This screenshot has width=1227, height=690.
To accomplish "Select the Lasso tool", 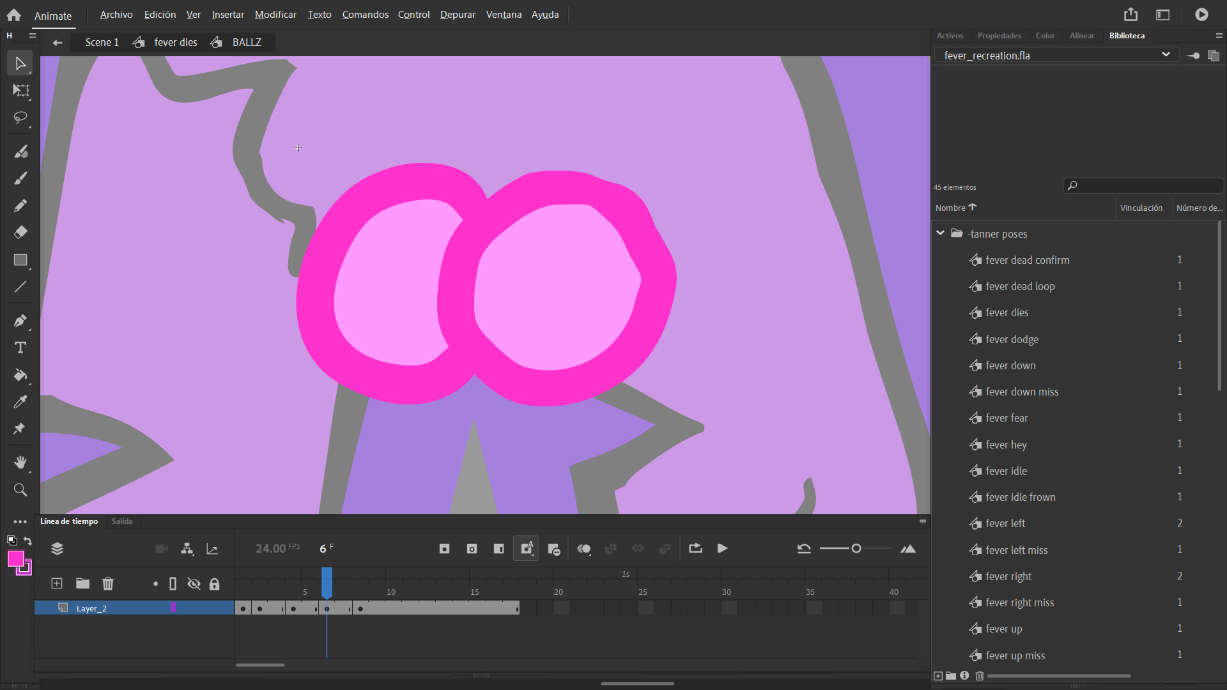I will click(20, 118).
